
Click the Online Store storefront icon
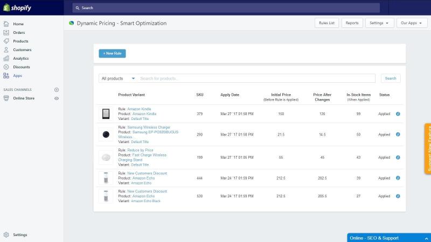[x=6, y=98]
